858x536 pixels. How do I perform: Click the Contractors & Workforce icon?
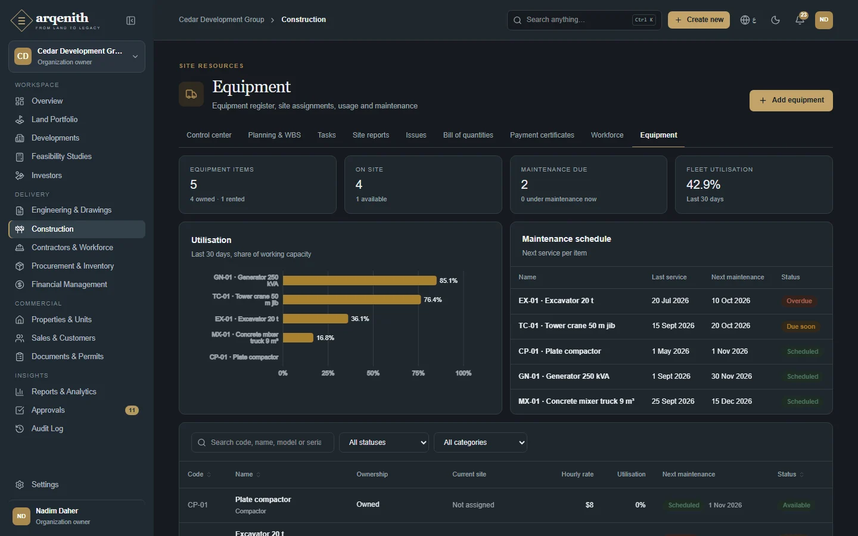(20, 248)
